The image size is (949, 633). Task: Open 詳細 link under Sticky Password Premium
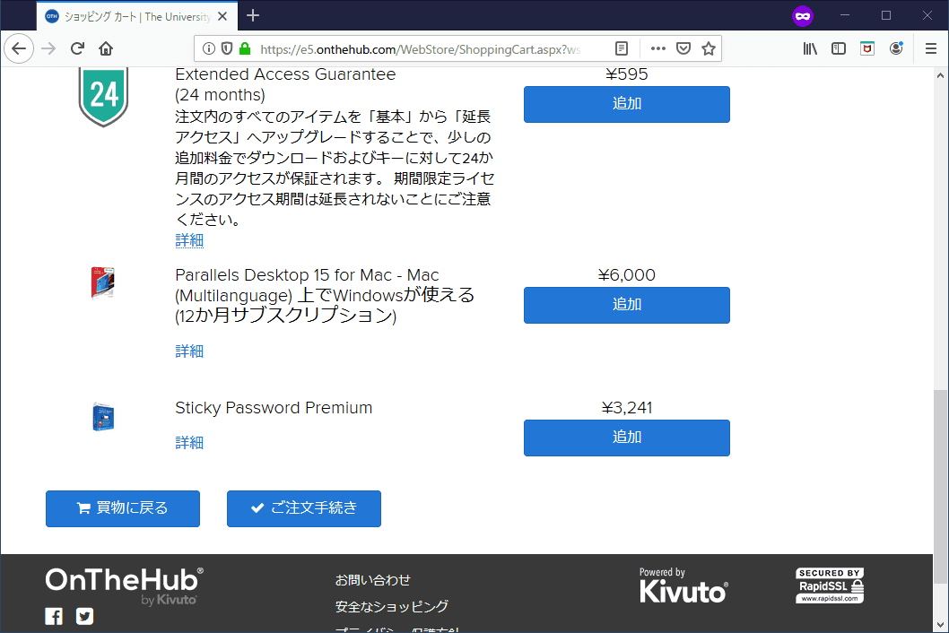(x=189, y=442)
